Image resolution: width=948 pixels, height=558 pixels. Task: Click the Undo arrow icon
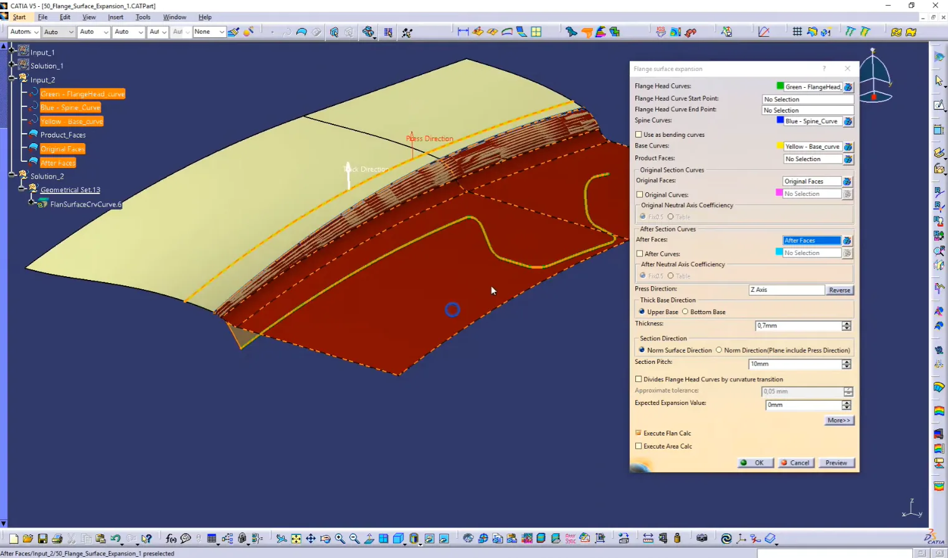coord(115,539)
